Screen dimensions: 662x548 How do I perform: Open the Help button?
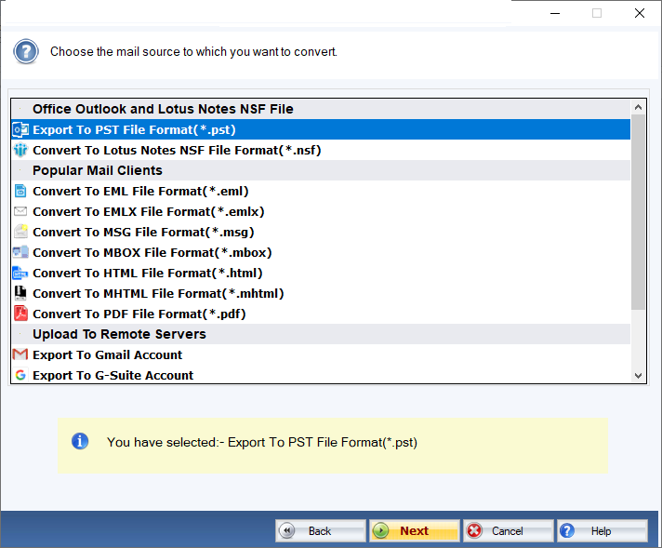pos(602,530)
